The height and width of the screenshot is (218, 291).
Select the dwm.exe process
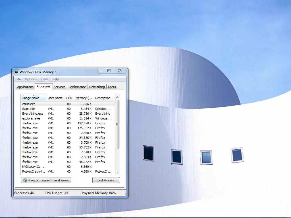pos(68,109)
